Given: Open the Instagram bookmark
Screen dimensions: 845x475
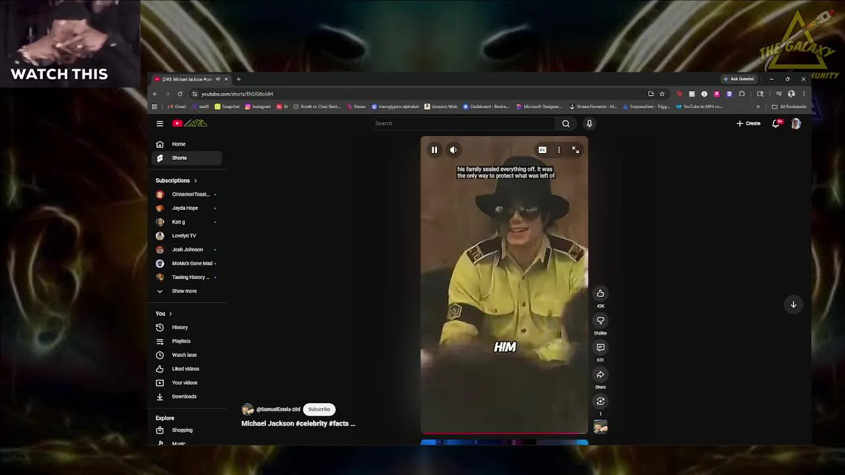Looking at the screenshot, I should coord(257,106).
